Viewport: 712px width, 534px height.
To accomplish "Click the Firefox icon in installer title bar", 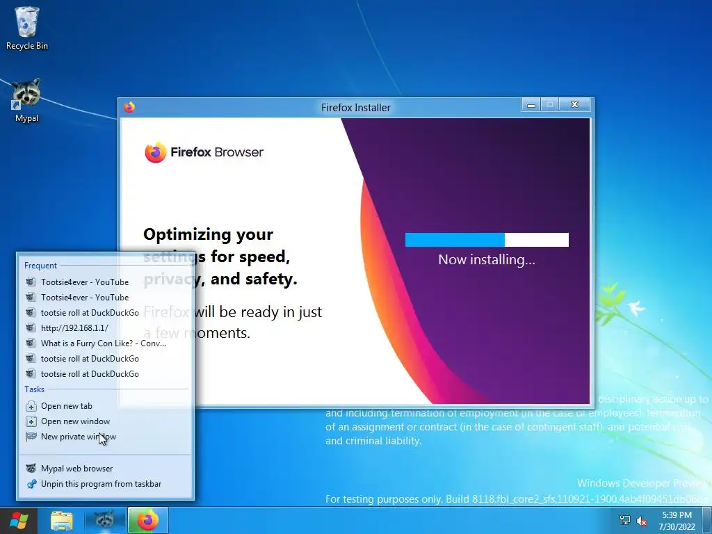I will 129,107.
